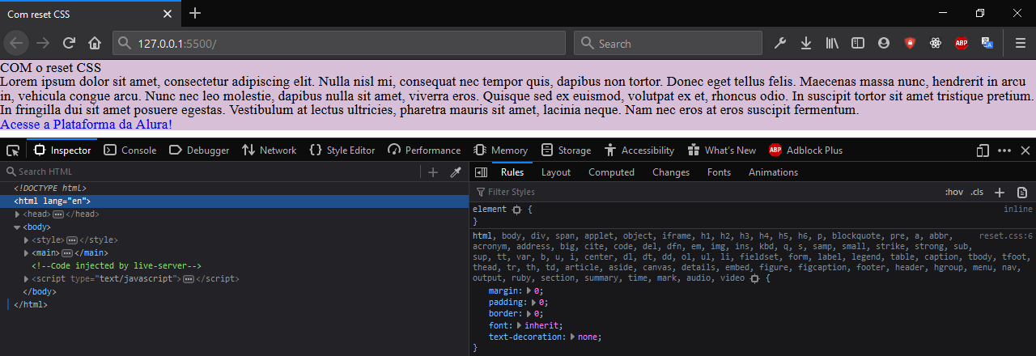This screenshot has height=356, width=1036.
Task: Toggle print media simulation icon
Action: pyautogui.click(x=1022, y=193)
